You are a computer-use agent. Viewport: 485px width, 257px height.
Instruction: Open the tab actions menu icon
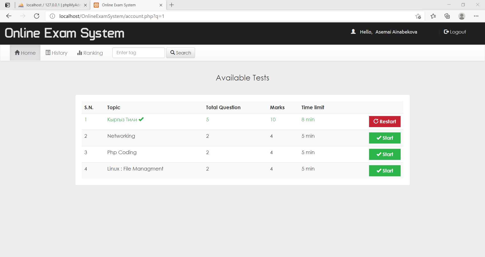tap(8, 5)
